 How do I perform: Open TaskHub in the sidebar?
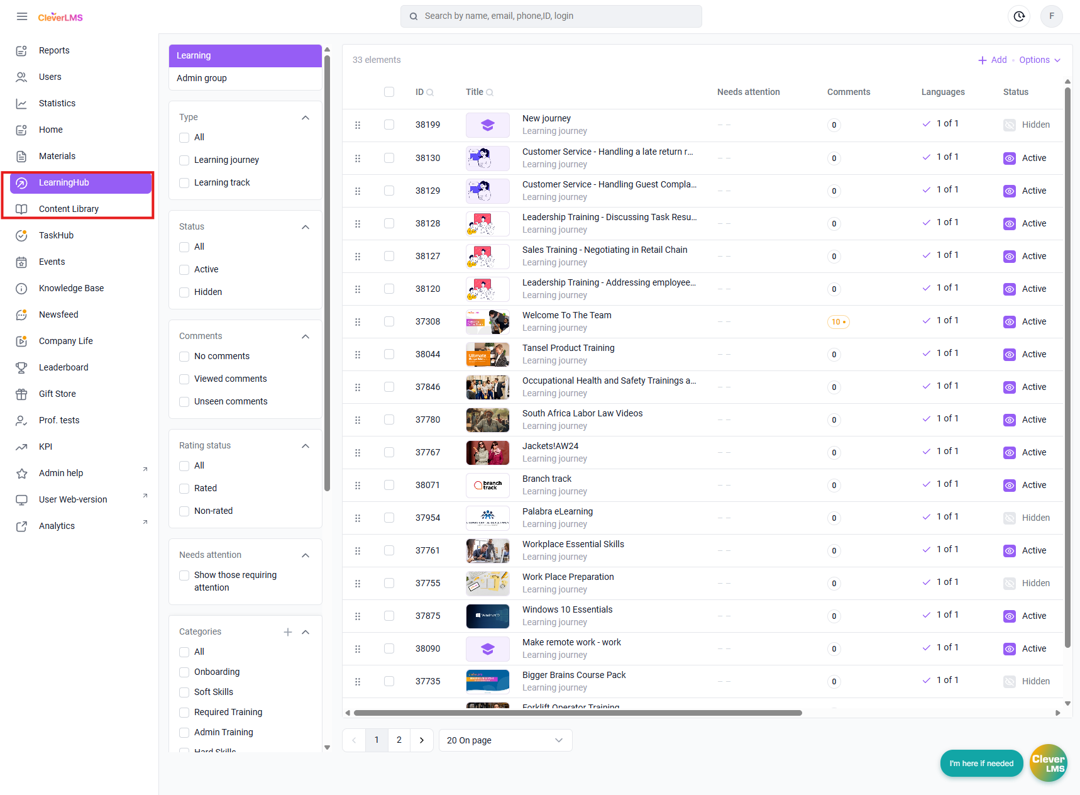tap(56, 235)
